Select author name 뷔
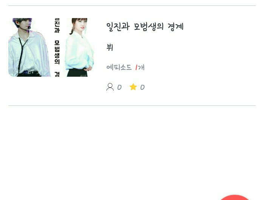 pos(110,47)
